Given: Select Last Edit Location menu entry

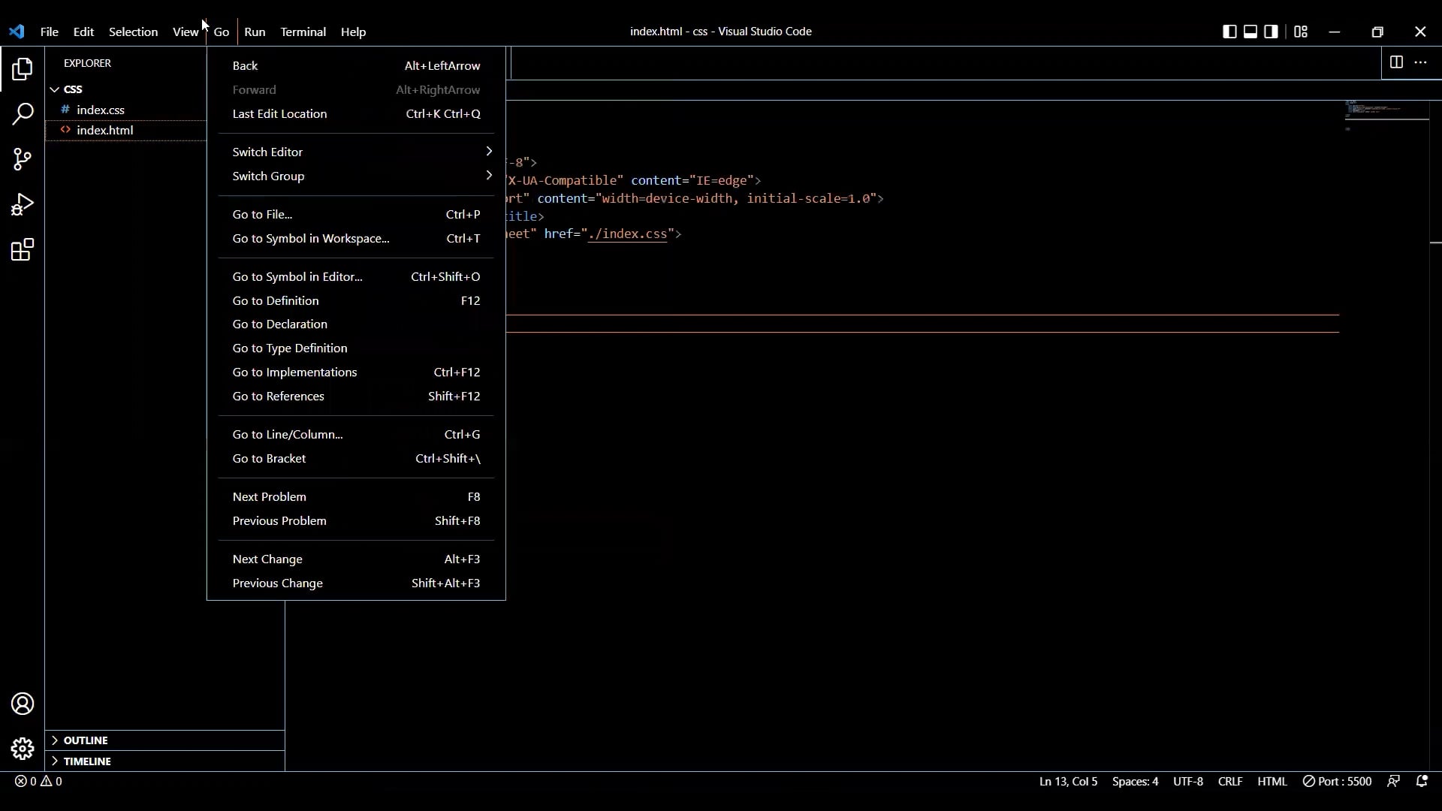Looking at the screenshot, I should 356,113.
